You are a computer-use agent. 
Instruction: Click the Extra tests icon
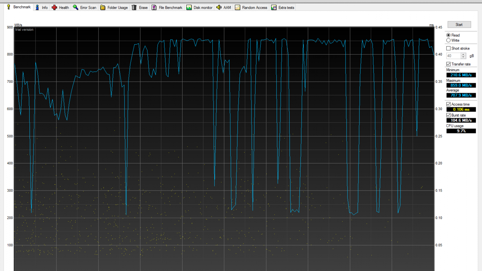(274, 8)
